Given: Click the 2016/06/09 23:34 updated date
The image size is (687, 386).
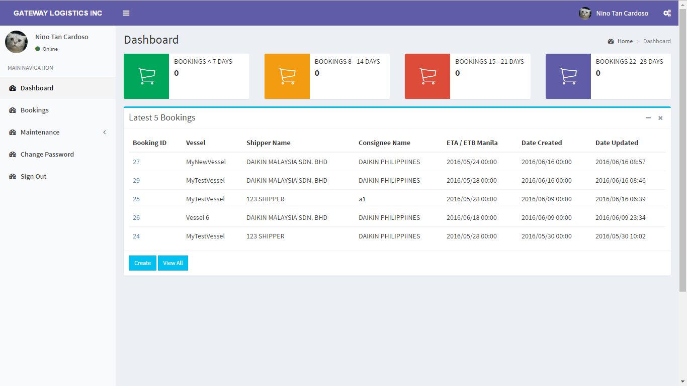Looking at the screenshot, I should 621,217.
